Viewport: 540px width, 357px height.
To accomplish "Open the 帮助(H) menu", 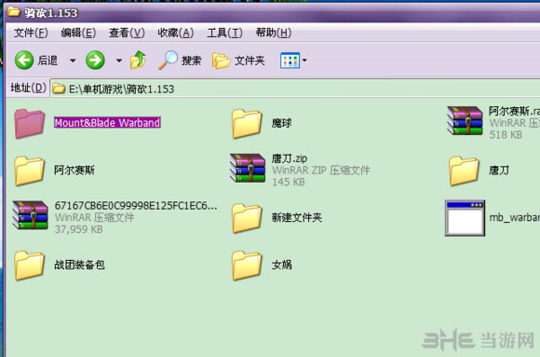I will click(274, 34).
